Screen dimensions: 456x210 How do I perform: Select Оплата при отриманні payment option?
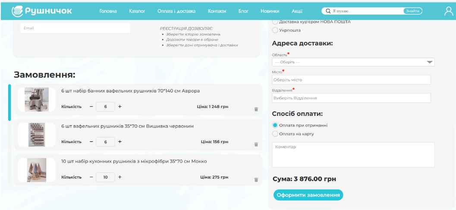[275, 125]
